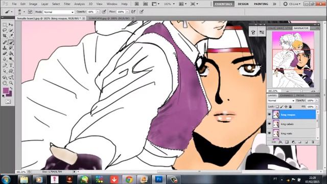Open the layer Fill arrow
327x184 pixels.
point(317,107)
